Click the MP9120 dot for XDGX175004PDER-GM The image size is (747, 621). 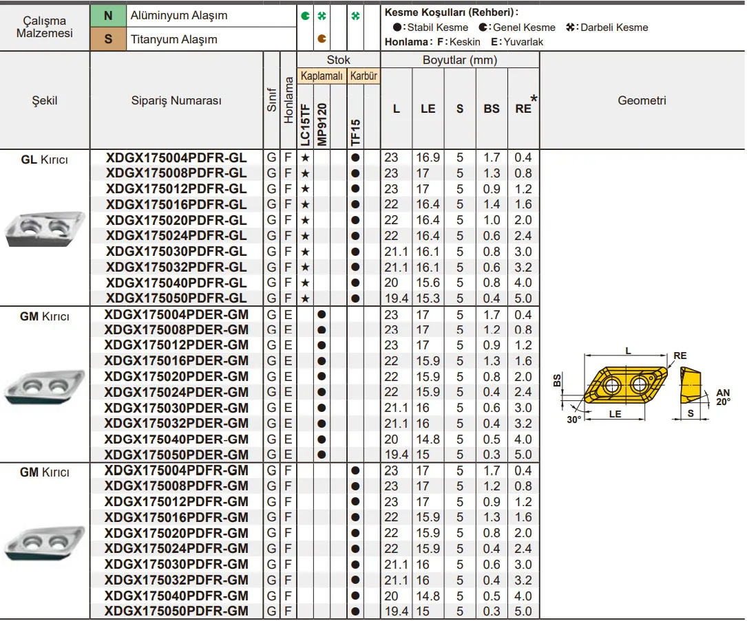322,314
